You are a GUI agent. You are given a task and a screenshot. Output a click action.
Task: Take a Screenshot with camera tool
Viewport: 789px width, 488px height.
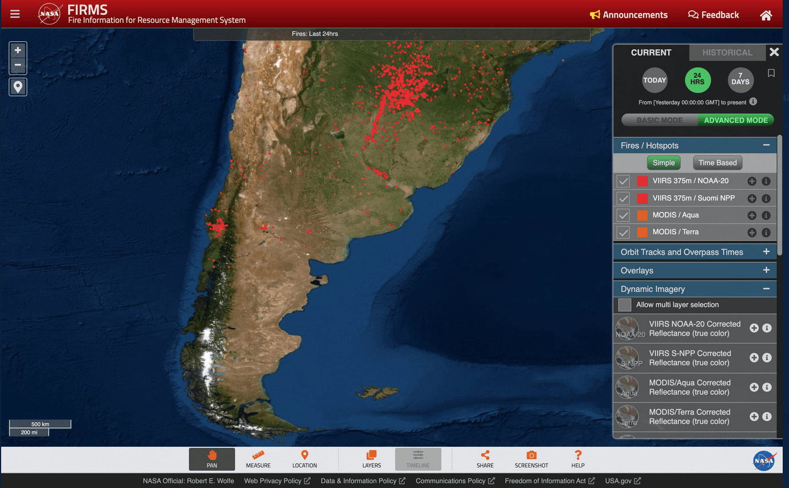pos(532,459)
